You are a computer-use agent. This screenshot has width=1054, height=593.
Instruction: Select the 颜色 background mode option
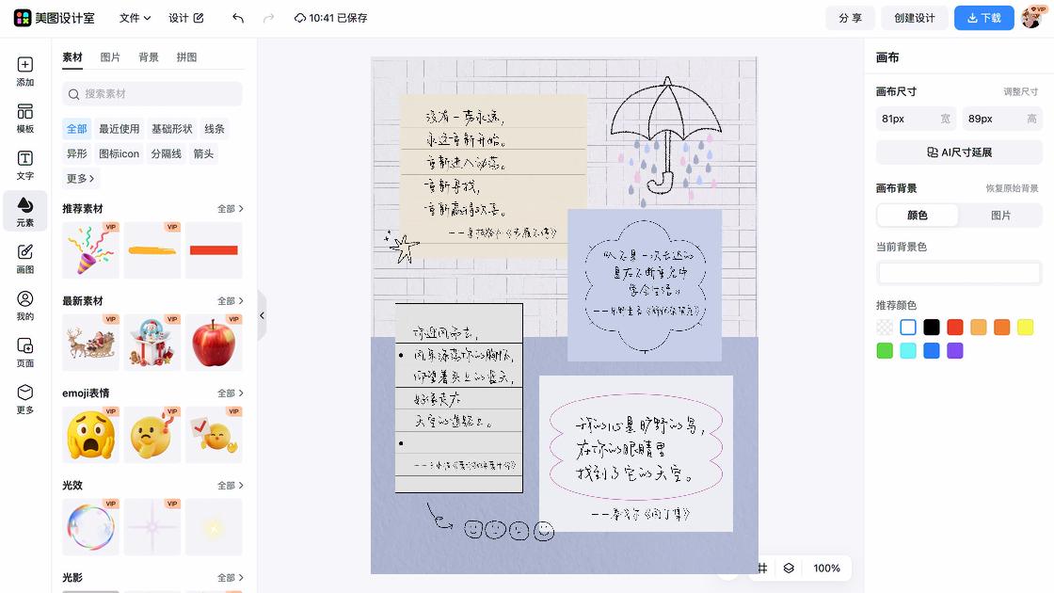918,216
